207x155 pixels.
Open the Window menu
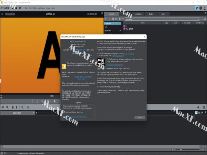tap(42, 8)
